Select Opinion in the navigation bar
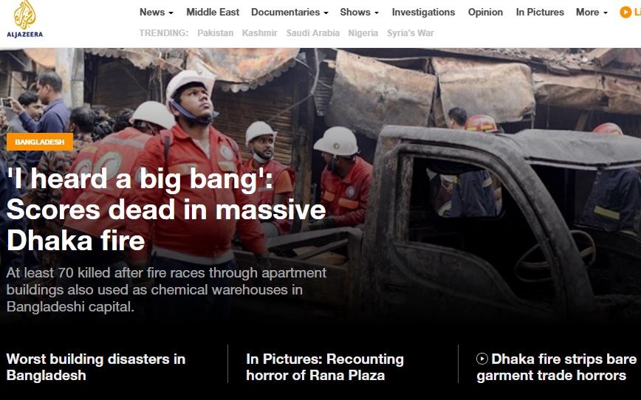Viewport: 641px width, 400px height. click(x=485, y=13)
